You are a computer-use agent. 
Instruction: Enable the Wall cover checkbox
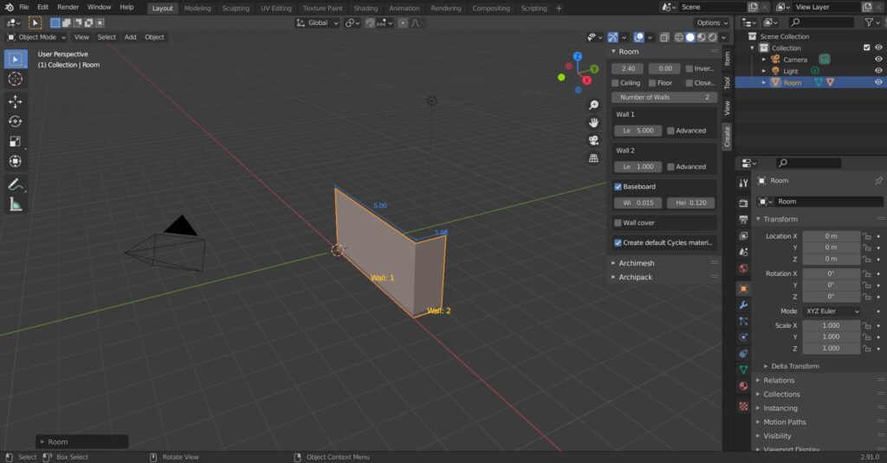(618, 222)
